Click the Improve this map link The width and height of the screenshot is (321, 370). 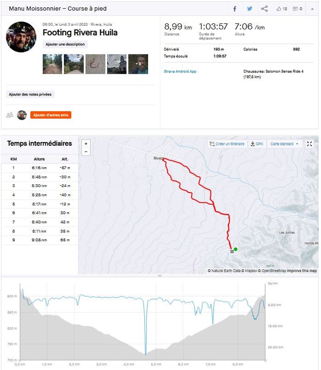point(302,271)
